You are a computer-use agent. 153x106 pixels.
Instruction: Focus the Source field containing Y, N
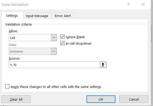coord(54,65)
